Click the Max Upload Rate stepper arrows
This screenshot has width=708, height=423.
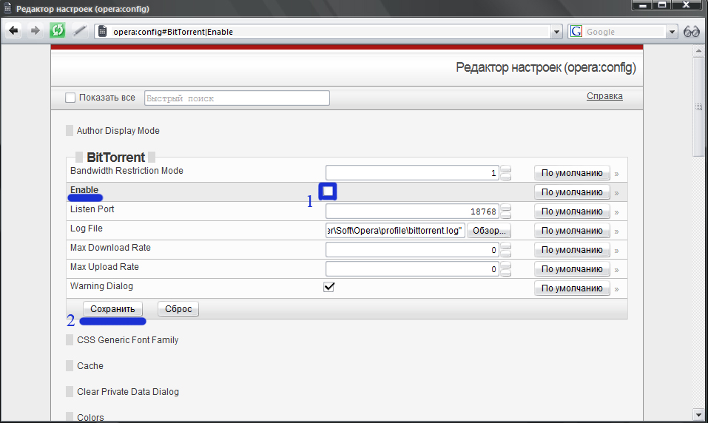point(506,269)
